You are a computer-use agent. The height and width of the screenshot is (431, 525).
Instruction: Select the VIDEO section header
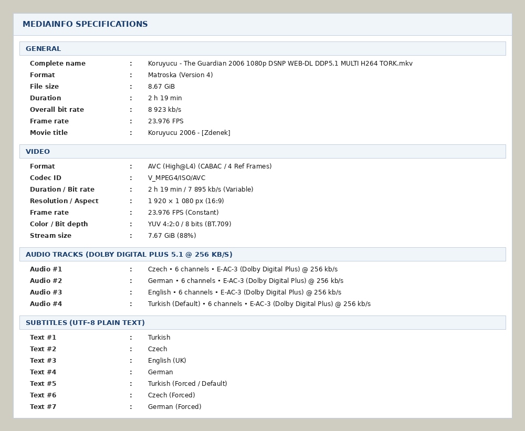click(x=262, y=151)
